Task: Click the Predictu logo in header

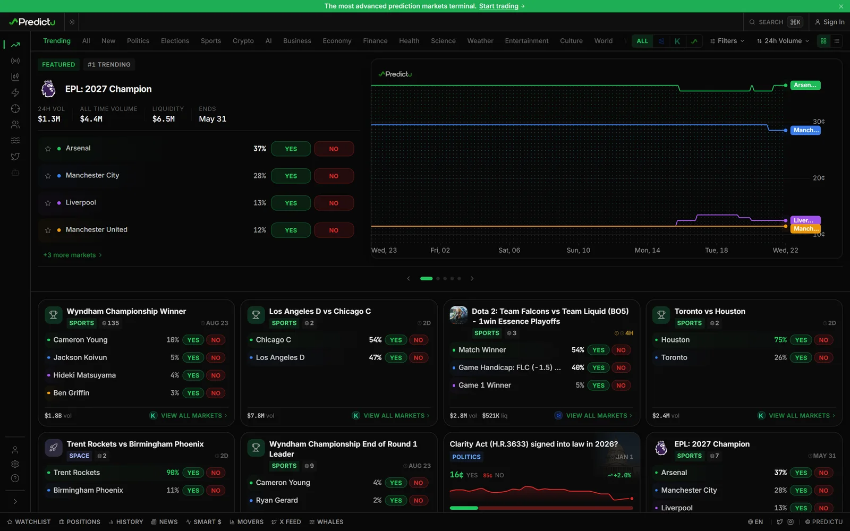Action: (x=32, y=22)
